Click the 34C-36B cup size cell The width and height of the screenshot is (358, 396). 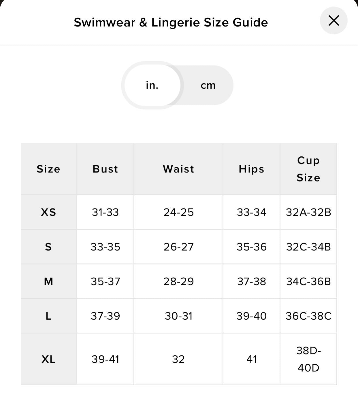click(x=308, y=281)
